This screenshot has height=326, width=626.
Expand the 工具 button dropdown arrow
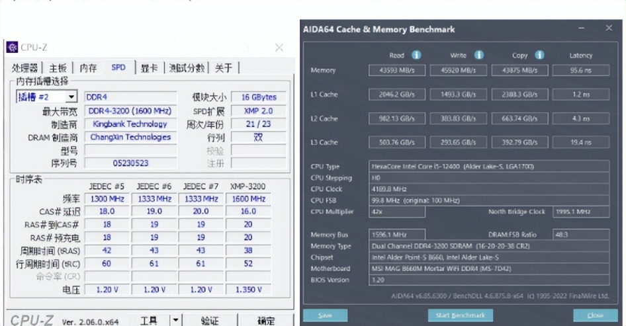175,319
